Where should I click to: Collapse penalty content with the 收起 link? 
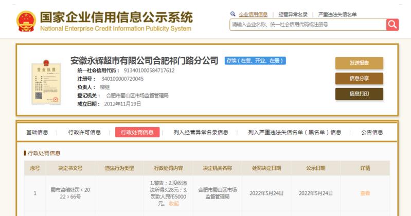pyautogui.click(x=173, y=204)
